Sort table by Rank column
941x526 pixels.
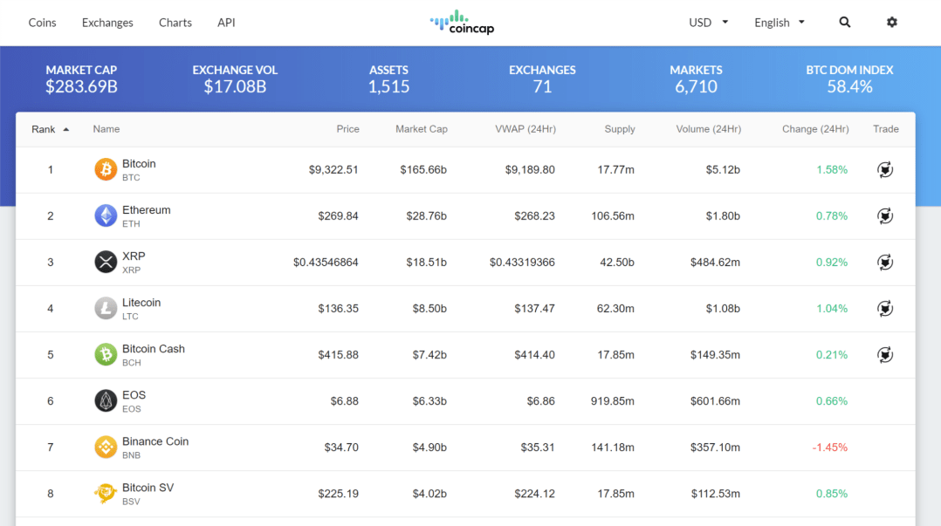(50, 129)
